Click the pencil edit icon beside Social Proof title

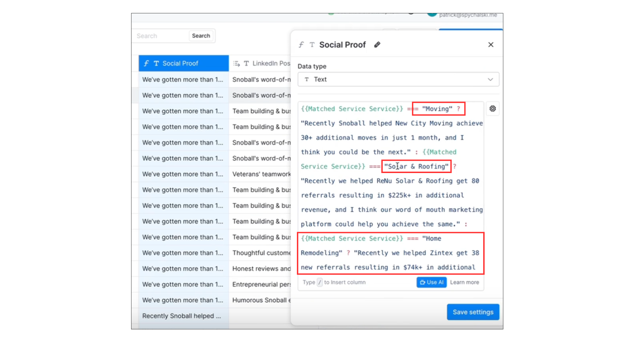(x=377, y=45)
